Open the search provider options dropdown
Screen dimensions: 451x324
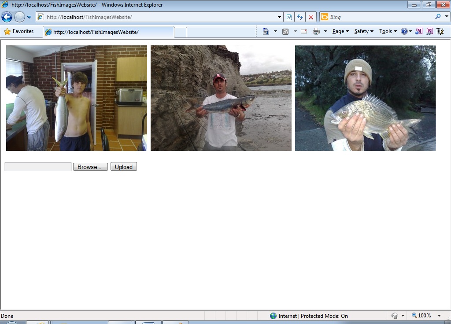(x=447, y=16)
